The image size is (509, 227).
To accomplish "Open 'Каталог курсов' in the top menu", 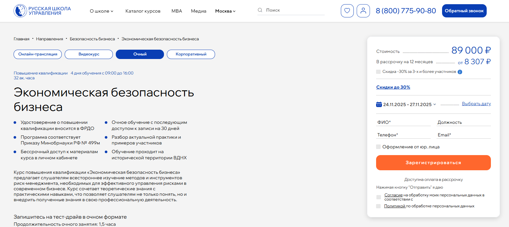I will [x=143, y=11].
